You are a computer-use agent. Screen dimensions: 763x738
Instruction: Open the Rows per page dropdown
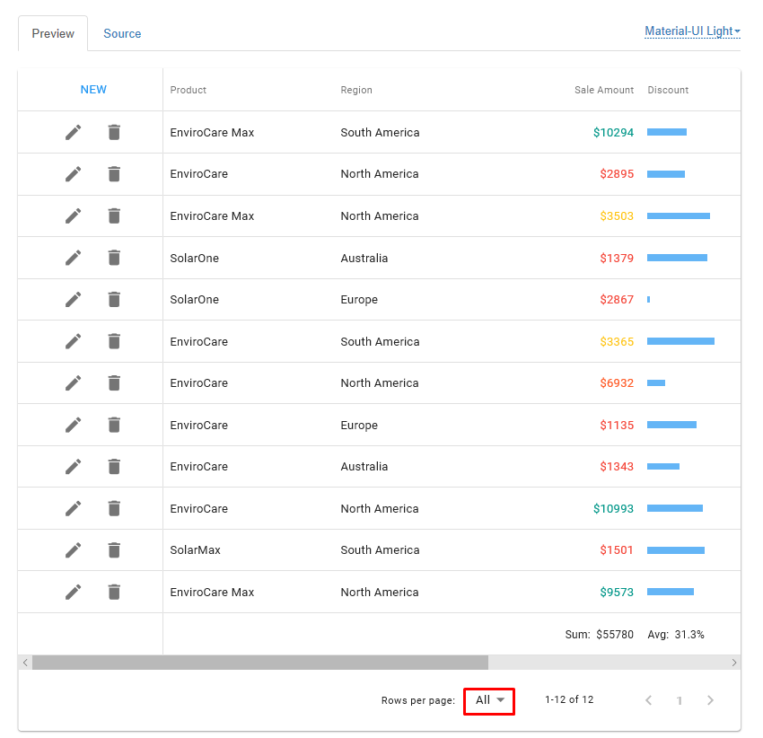[x=489, y=700]
